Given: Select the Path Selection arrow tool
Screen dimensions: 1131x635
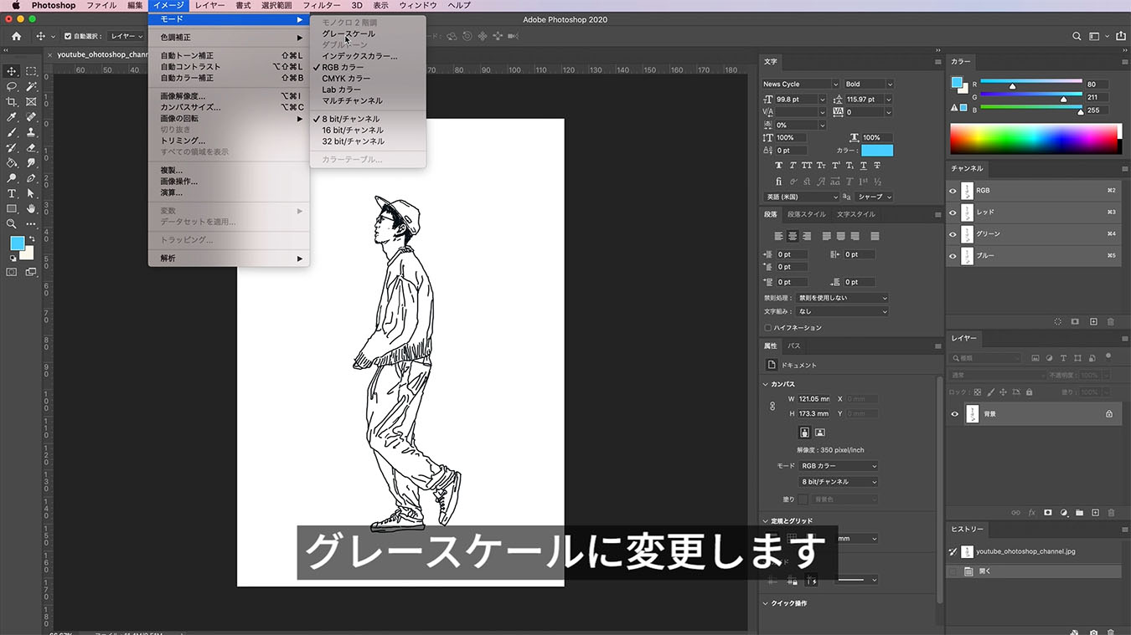Looking at the screenshot, I should 31,193.
